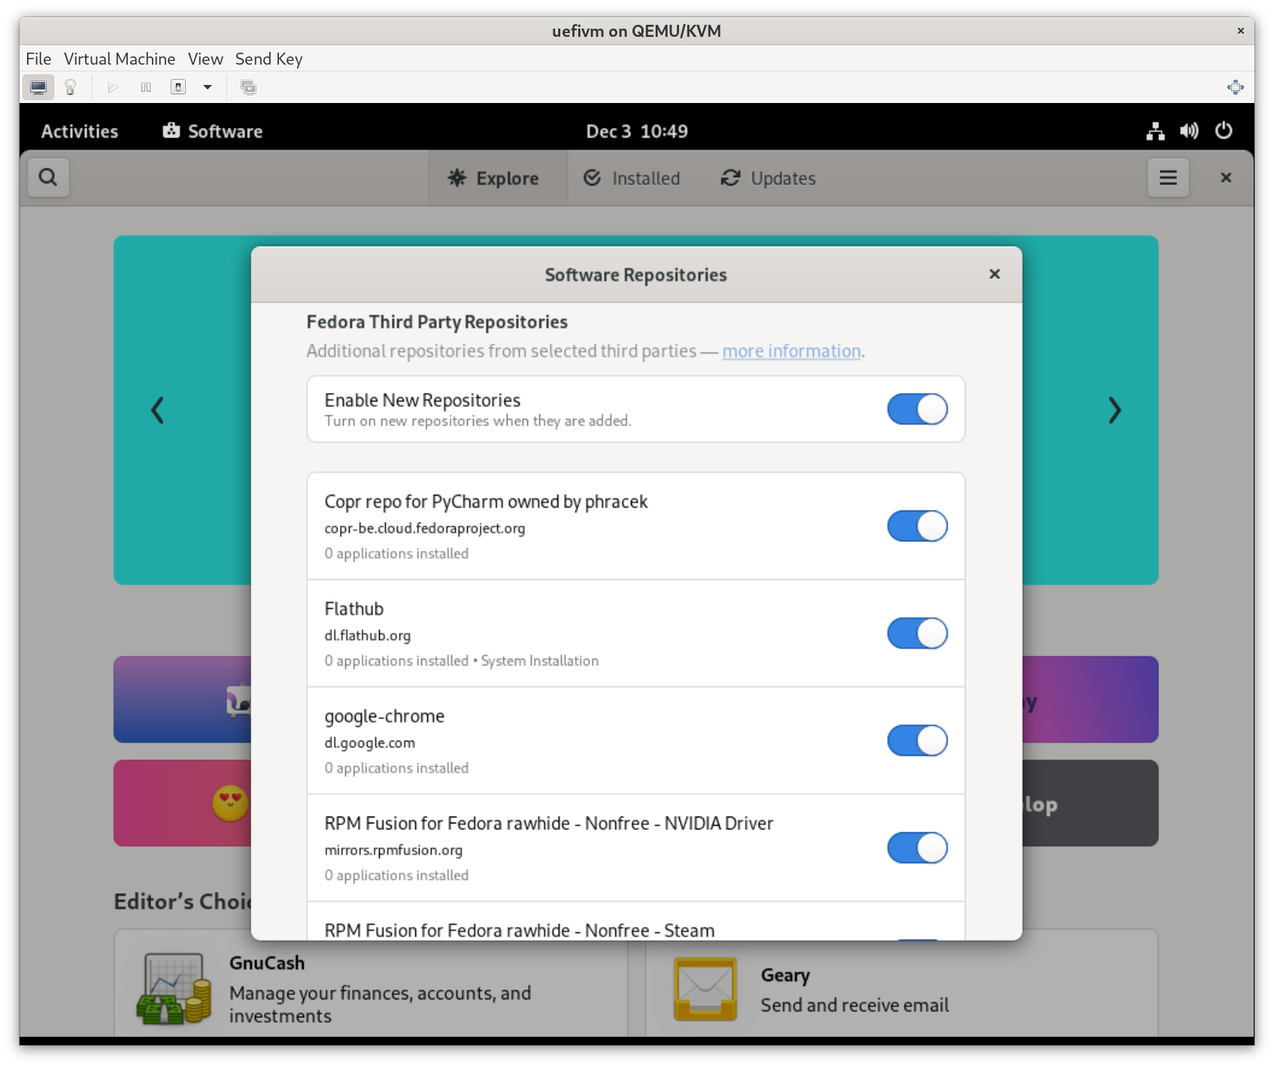Click the 'dl.flathub.org' address
Viewport: 1274px width, 1067px height.
click(x=368, y=635)
